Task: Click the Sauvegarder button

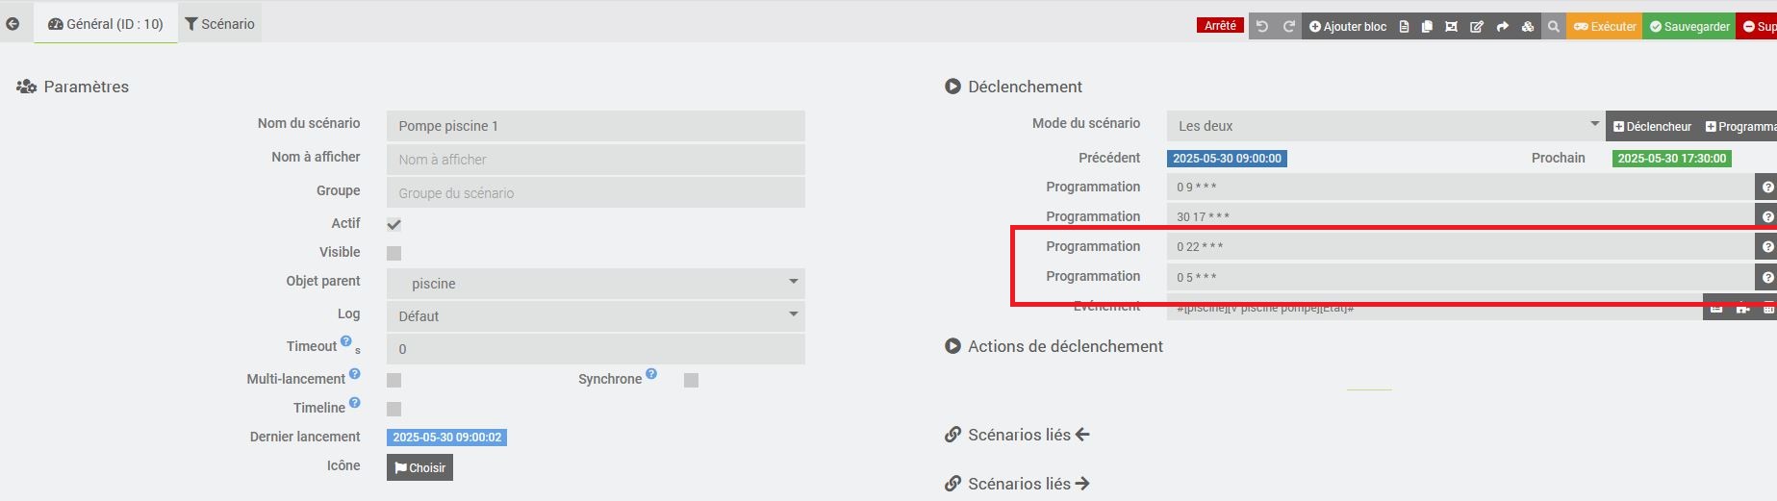Action: click(x=1689, y=27)
